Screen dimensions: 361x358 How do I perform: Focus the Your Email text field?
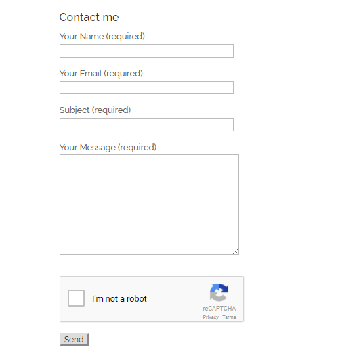(x=147, y=88)
